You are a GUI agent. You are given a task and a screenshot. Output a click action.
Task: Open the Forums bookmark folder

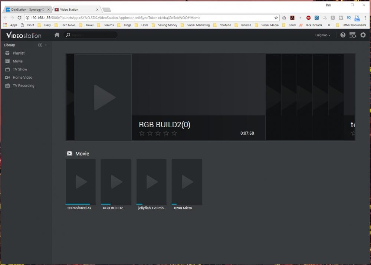[105, 25]
